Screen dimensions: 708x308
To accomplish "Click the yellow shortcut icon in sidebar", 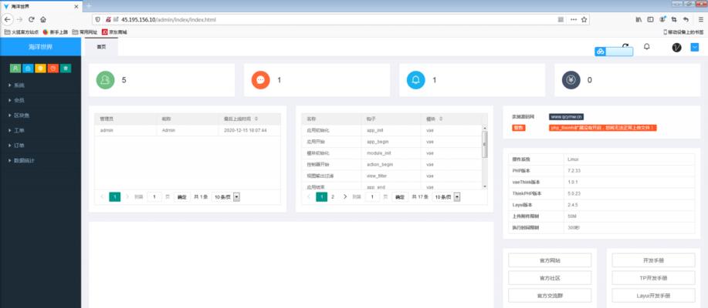I will (x=41, y=69).
